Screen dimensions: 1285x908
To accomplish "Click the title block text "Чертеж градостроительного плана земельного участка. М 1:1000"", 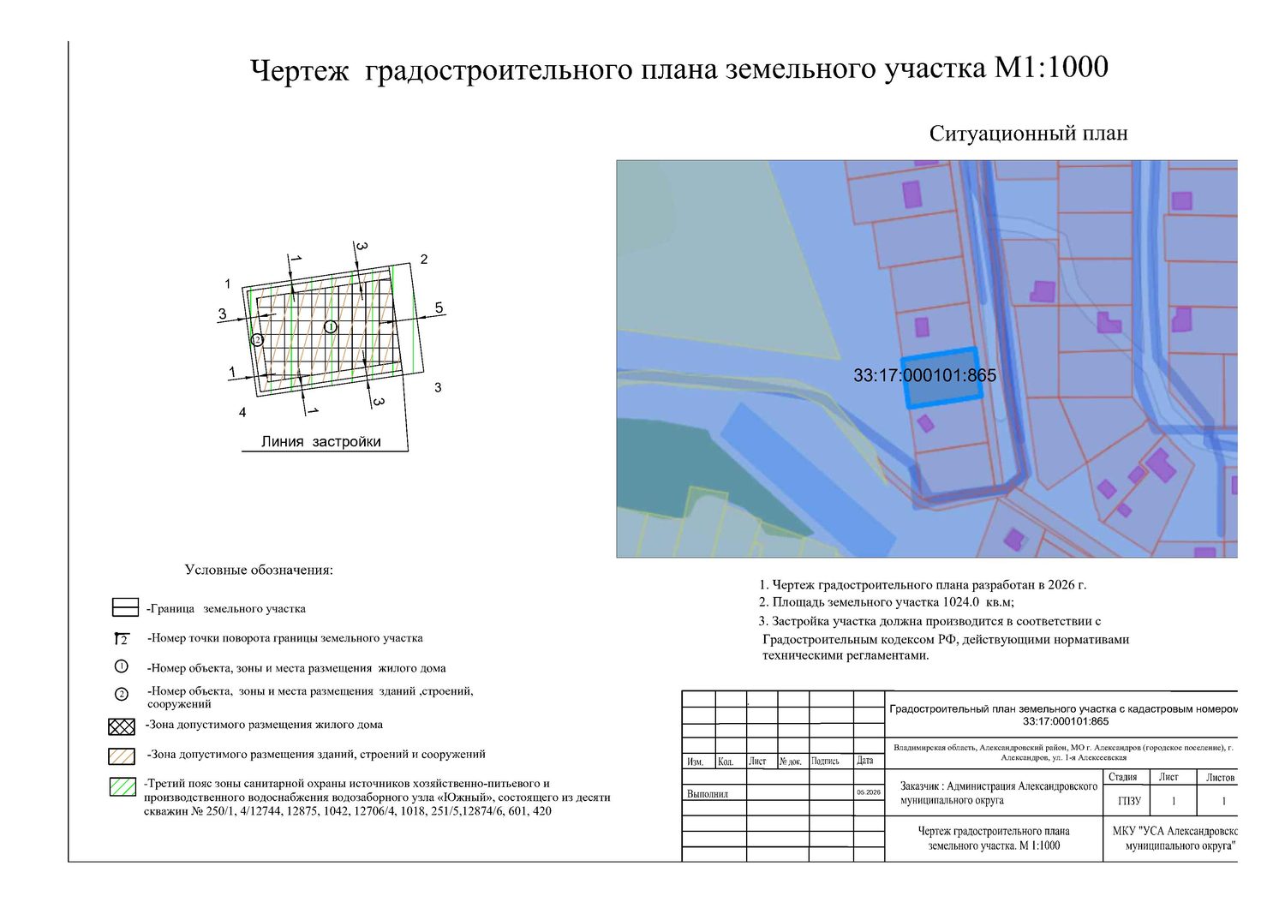I will (x=994, y=839).
